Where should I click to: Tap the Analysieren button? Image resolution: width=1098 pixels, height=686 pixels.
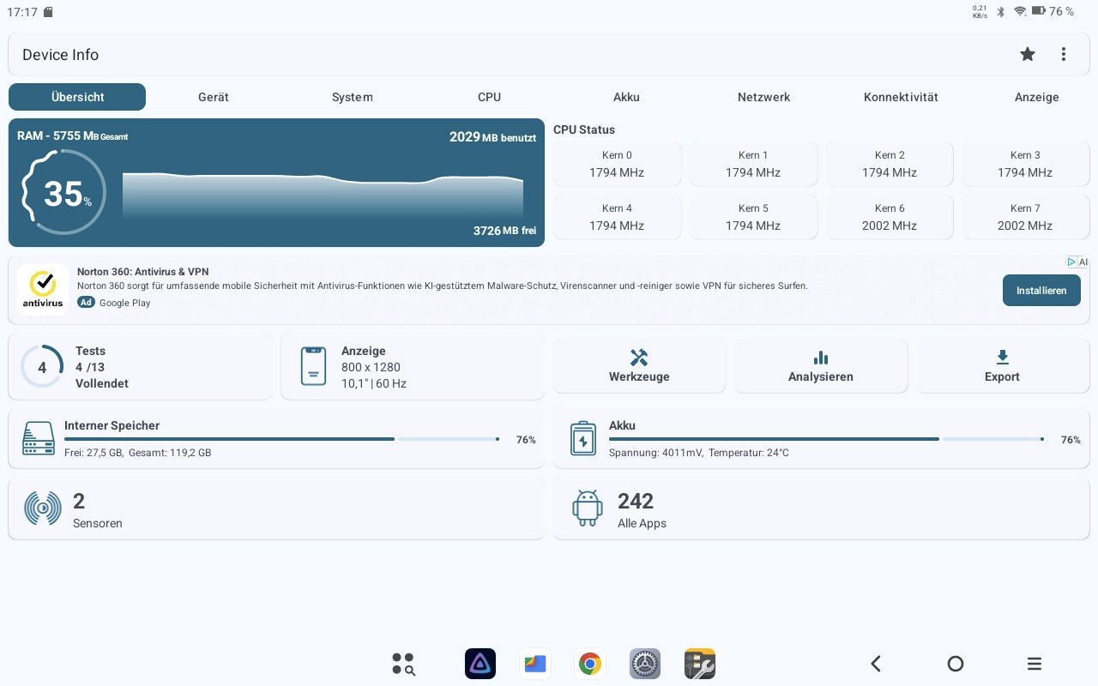click(821, 366)
